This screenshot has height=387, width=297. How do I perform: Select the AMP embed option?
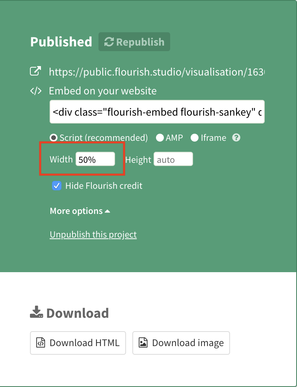pos(160,138)
